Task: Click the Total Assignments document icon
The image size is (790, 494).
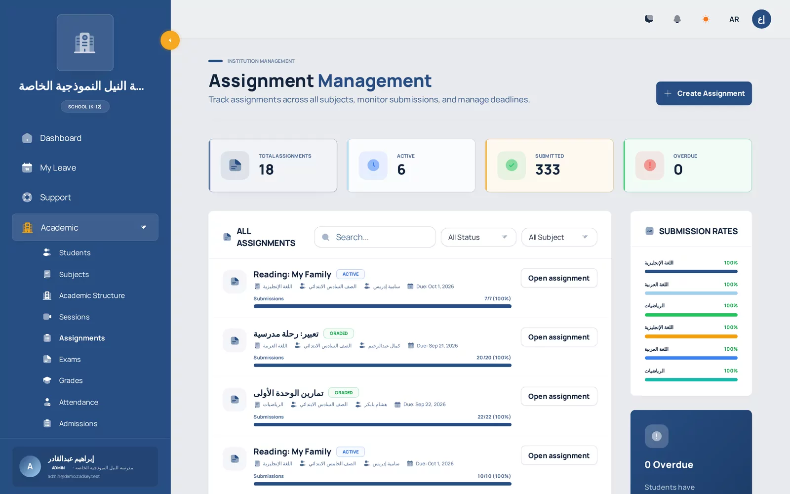Action: pyautogui.click(x=235, y=165)
